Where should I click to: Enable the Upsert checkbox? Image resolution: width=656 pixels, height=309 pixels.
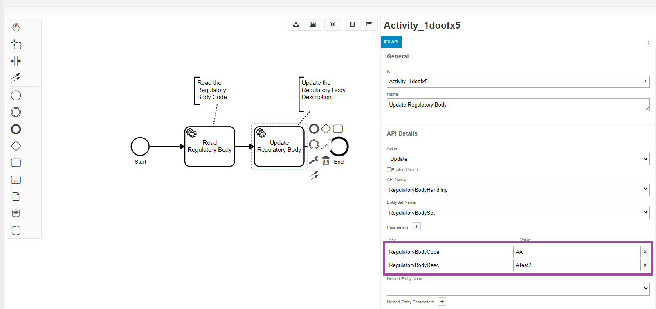click(389, 170)
